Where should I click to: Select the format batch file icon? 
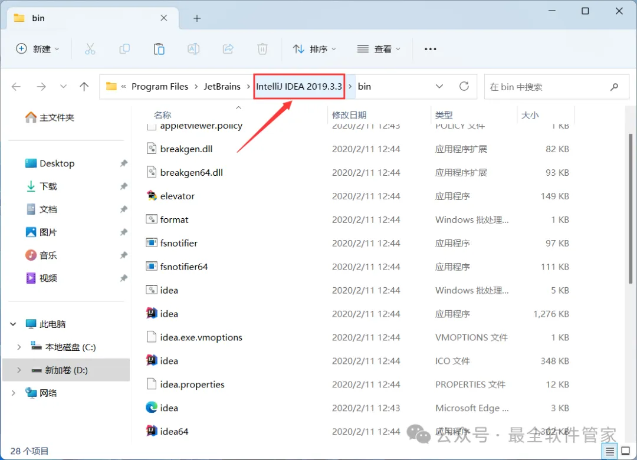152,219
